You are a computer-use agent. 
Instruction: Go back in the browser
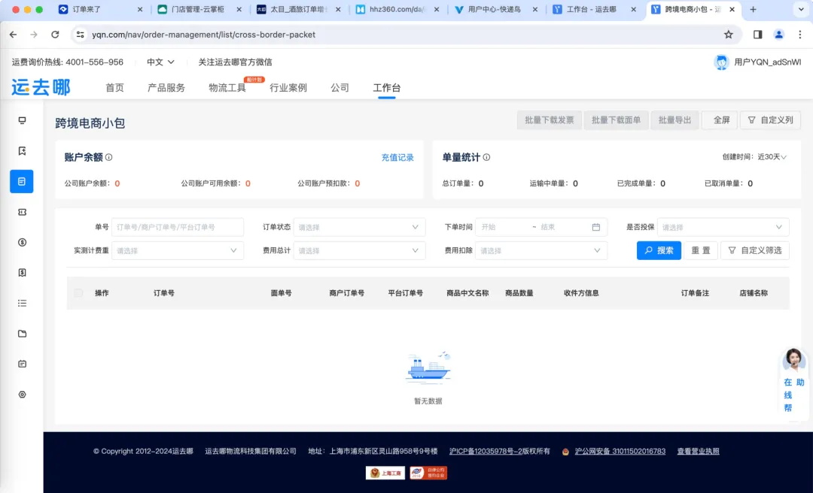14,35
